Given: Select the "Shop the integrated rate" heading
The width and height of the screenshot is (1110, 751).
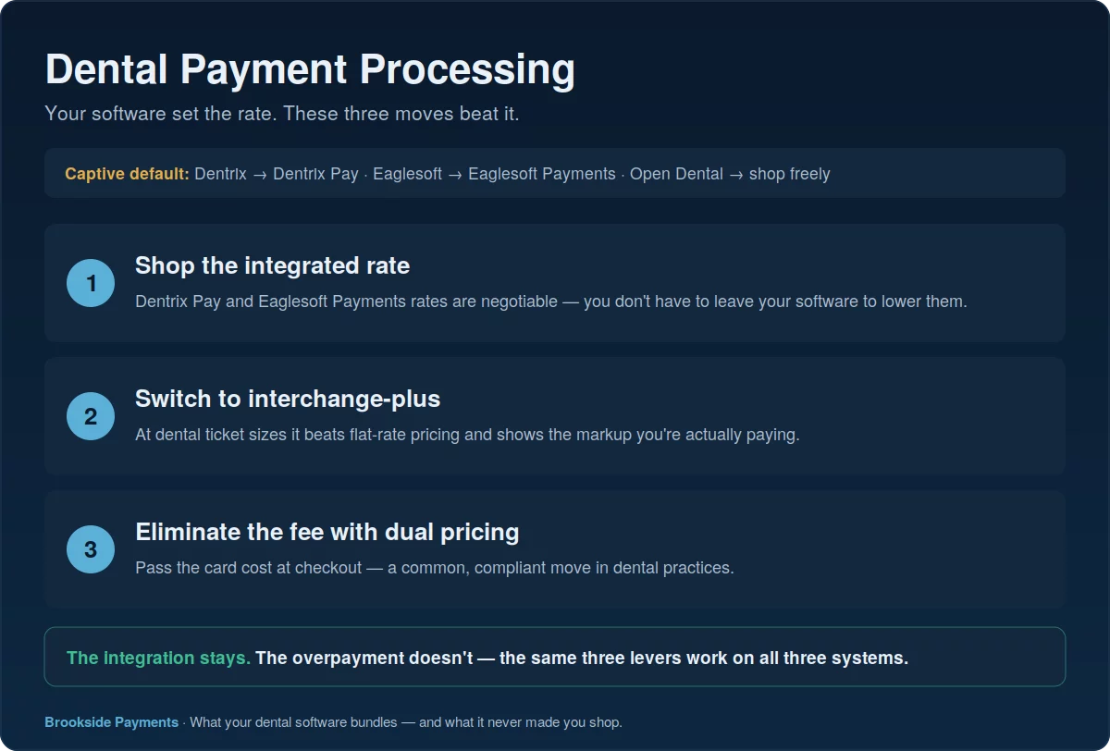Looking at the screenshot, I should point(272,266).
